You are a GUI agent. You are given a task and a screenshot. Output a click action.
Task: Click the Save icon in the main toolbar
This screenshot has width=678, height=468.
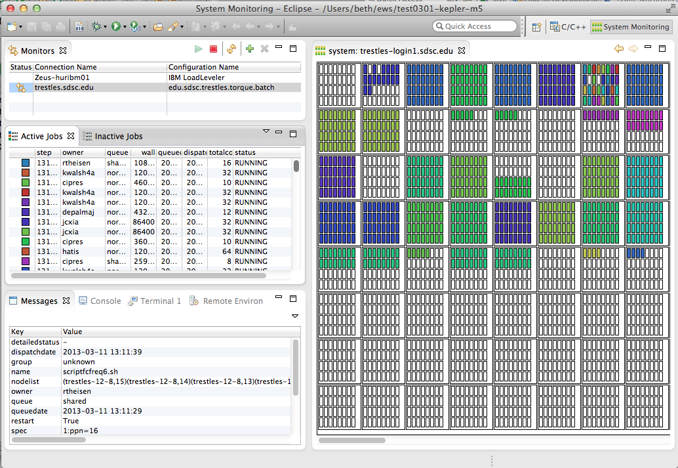coord(31,27)
